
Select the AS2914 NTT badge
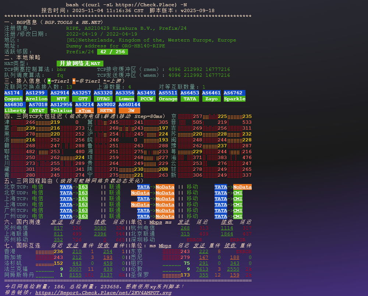click(60, 96)
